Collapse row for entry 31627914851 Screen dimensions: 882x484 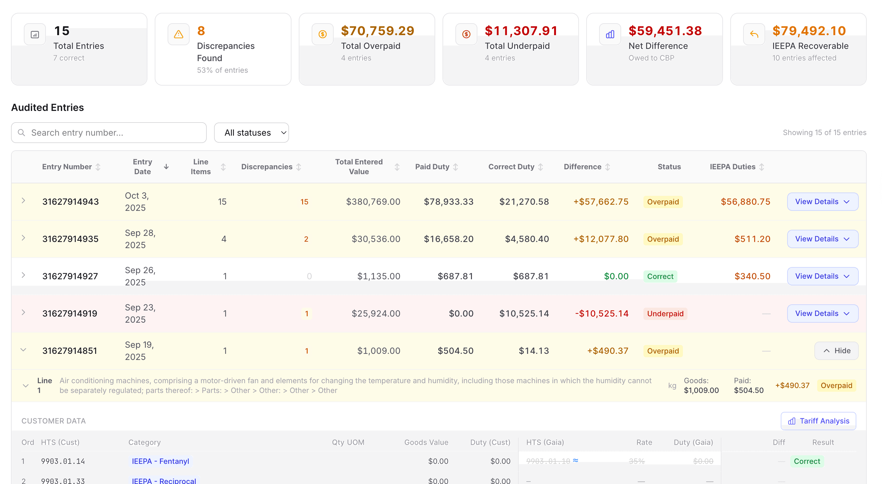(23, 350)
